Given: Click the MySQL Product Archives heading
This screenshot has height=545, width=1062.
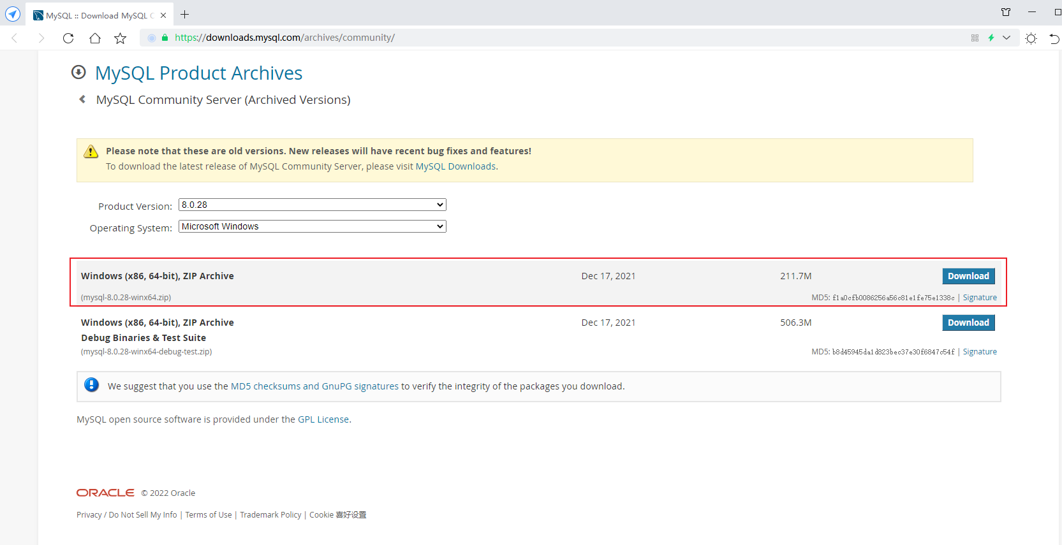Looking at the screenshot, I should [x=198, y=73].
